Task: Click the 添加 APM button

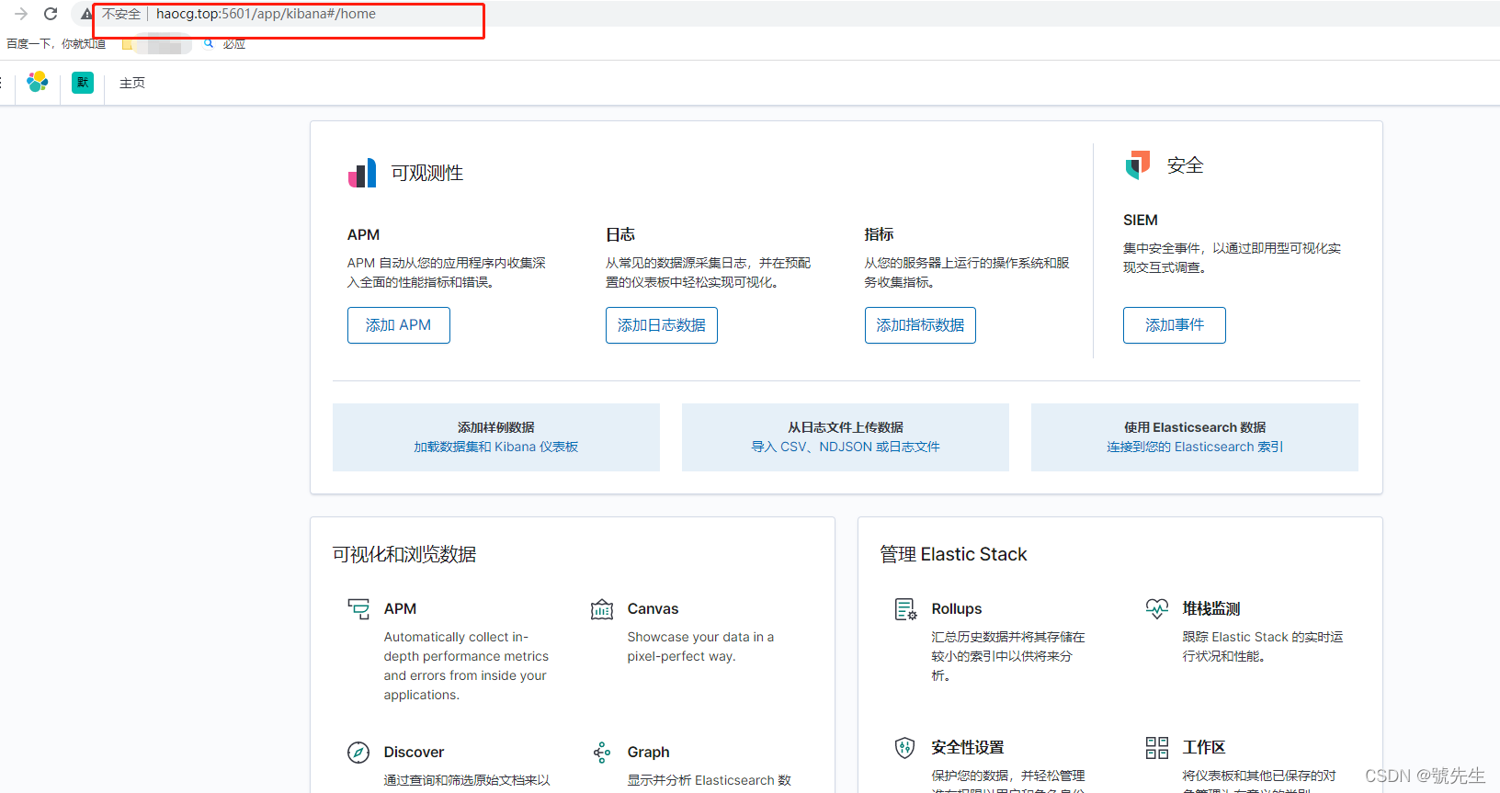Action: click(x=399, y=325)
